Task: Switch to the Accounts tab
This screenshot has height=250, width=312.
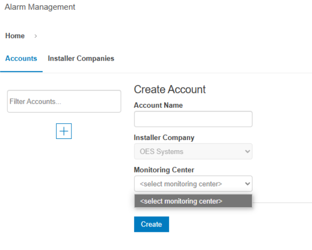Action: [x=21, y=58]
